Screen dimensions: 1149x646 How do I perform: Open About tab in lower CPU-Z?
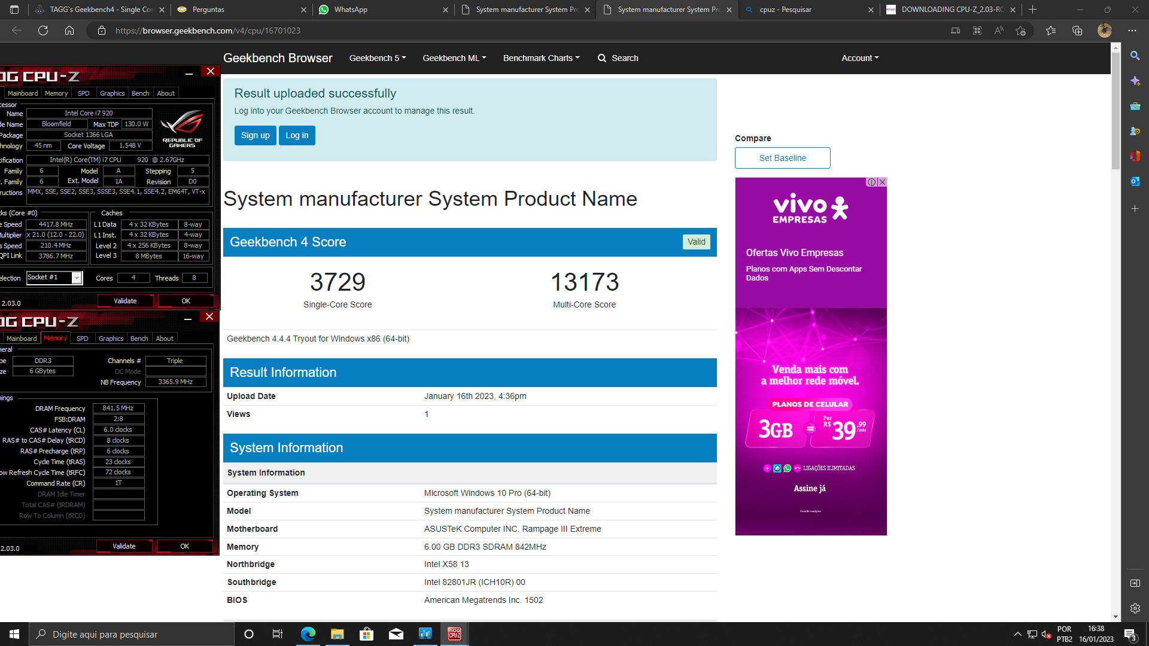tap(165, 339)
